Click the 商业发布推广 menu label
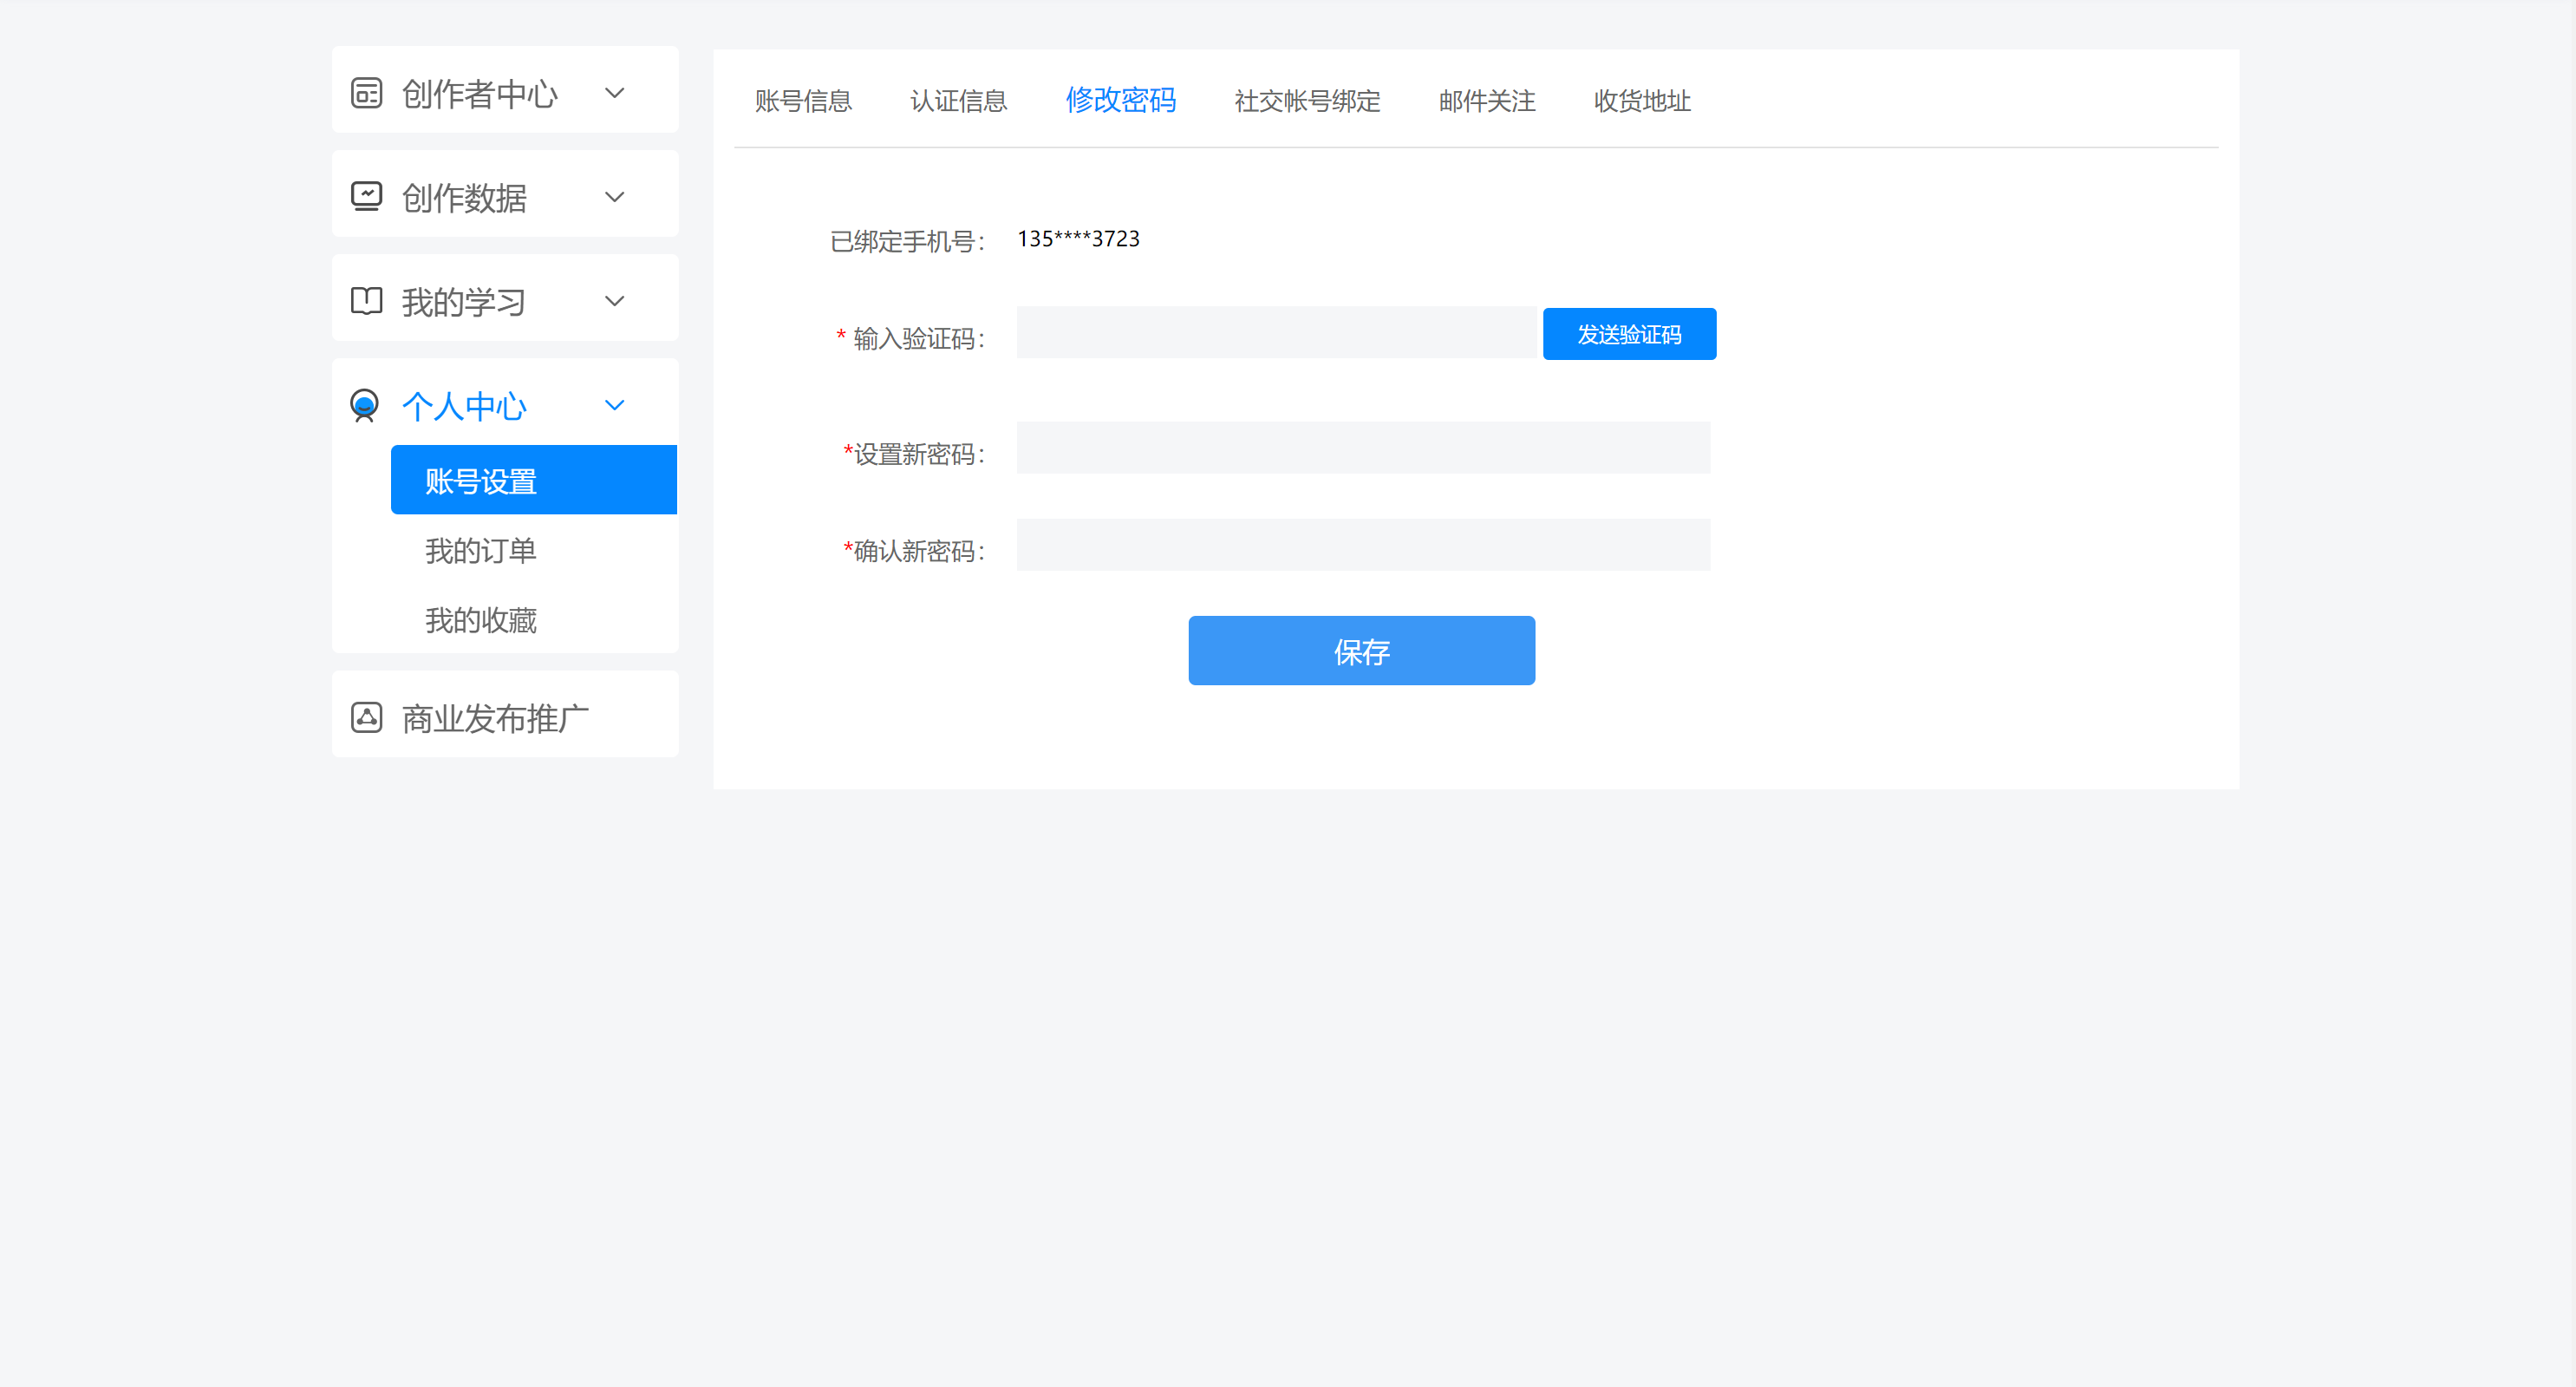The width and height of the screenshot is (2576, 1387). [495, 718]
